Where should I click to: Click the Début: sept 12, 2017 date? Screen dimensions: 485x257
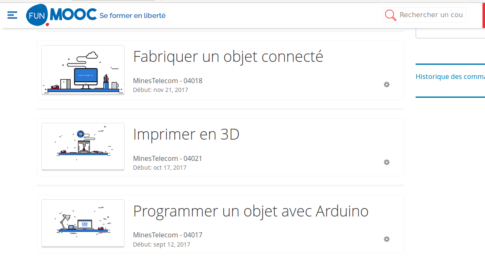click(161, 244)
